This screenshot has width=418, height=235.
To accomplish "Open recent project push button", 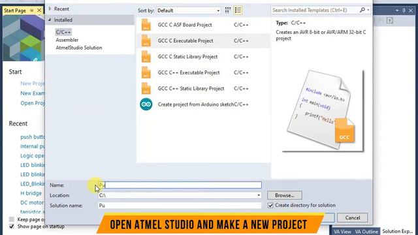I will tap(33, 137).
